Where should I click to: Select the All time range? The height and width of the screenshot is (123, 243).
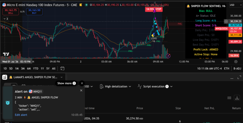click(x=54, y=68)
